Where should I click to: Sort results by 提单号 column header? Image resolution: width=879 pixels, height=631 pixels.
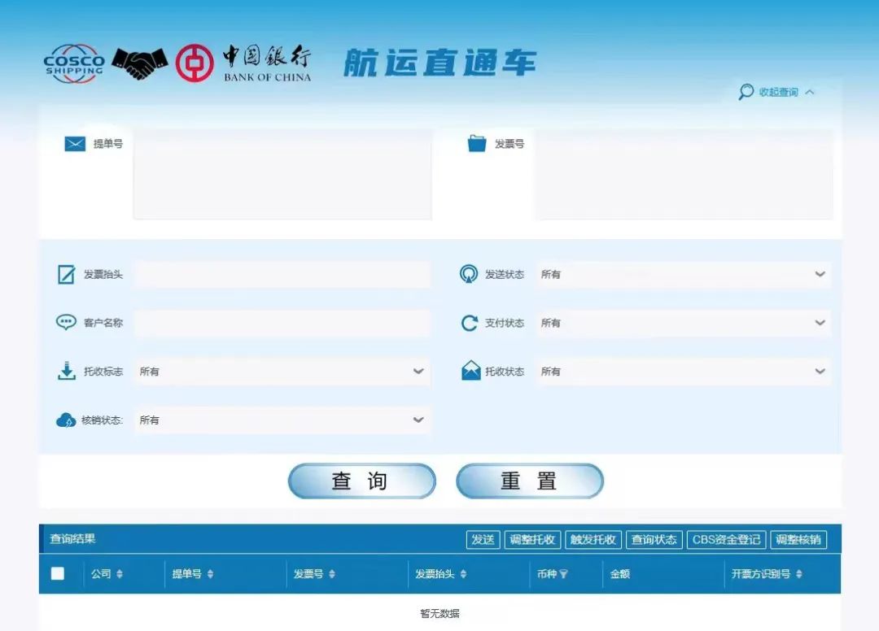(192, 574)
